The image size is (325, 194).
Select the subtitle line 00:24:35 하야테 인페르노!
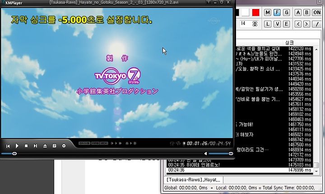pos(240,165)
